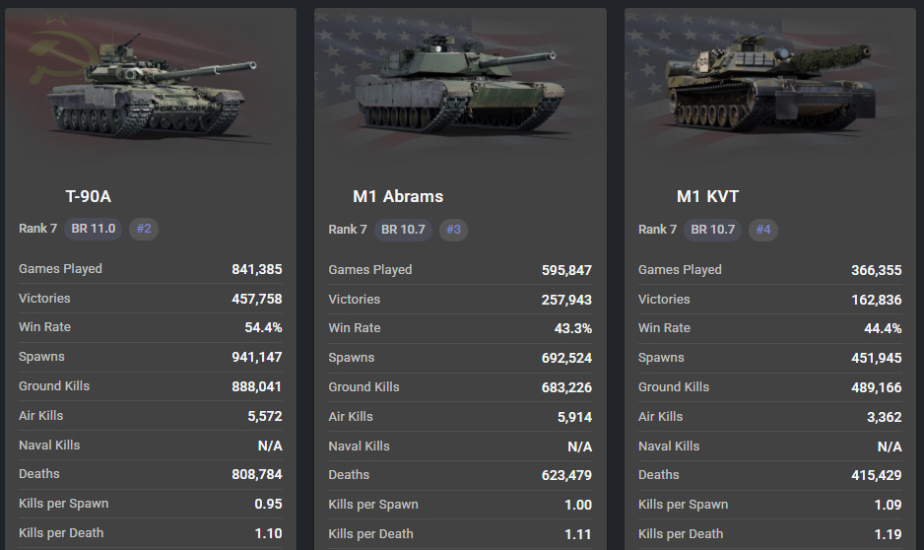Click the M1 KVT vehicle name
The image size is (924, 550).
pyautogui.click(x=707, y=196)
